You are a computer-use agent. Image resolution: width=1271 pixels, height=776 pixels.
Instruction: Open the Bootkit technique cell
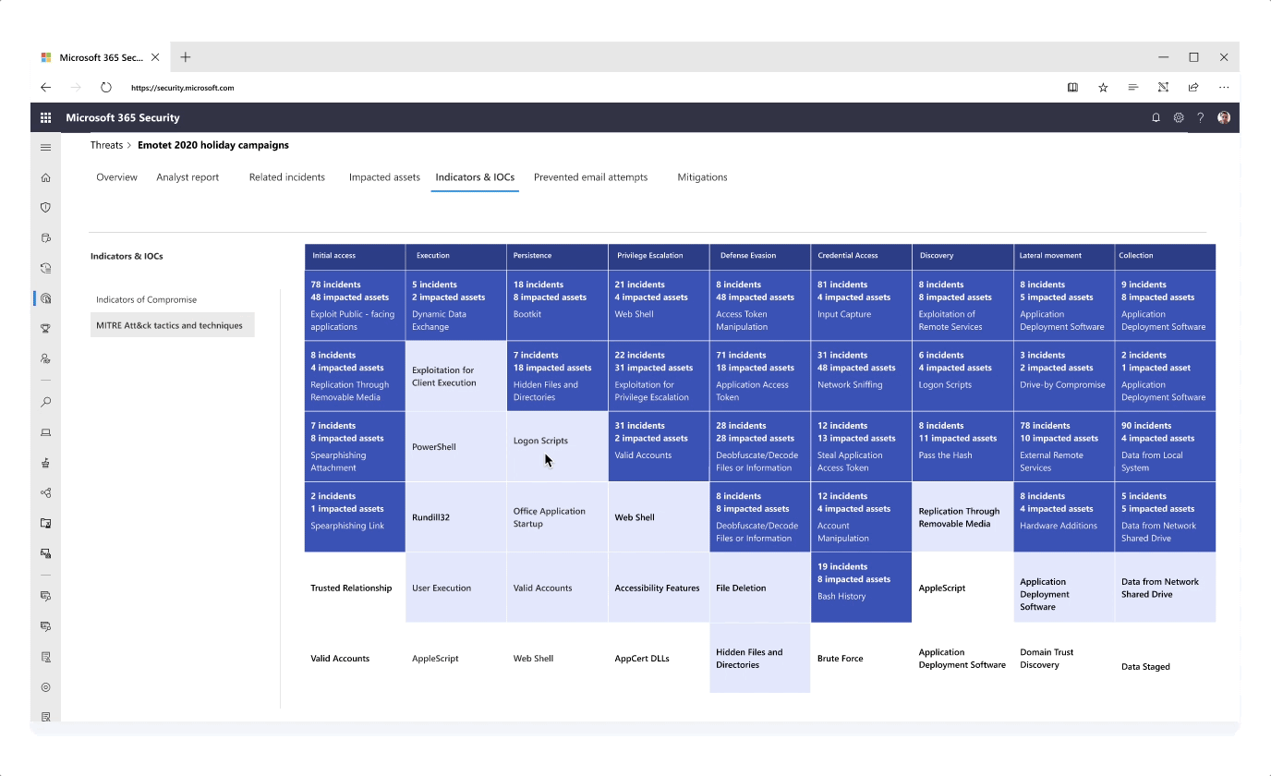tap(557, 306)
